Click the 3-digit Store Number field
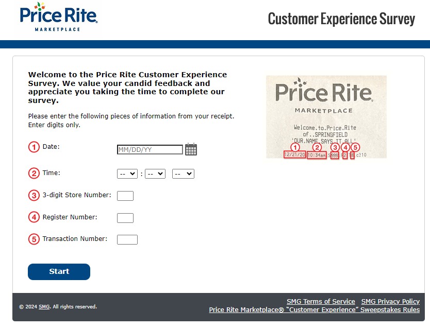The image size is (430, 329). [125, 196]
